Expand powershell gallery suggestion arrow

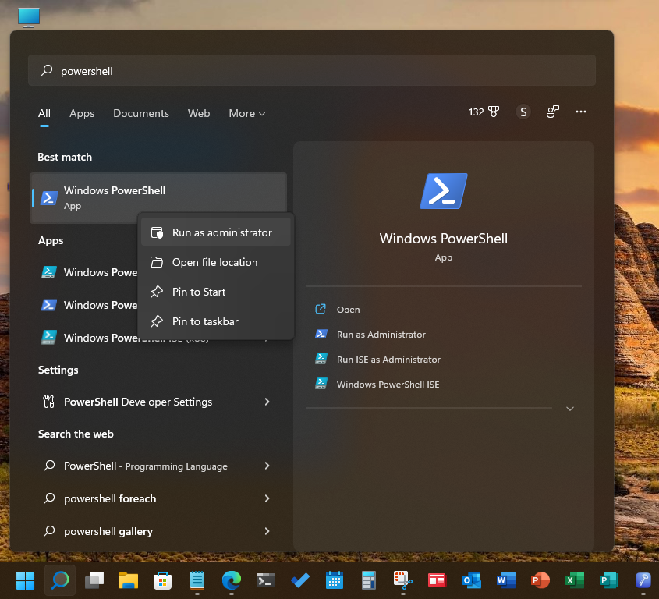click(x=267, y=531)
